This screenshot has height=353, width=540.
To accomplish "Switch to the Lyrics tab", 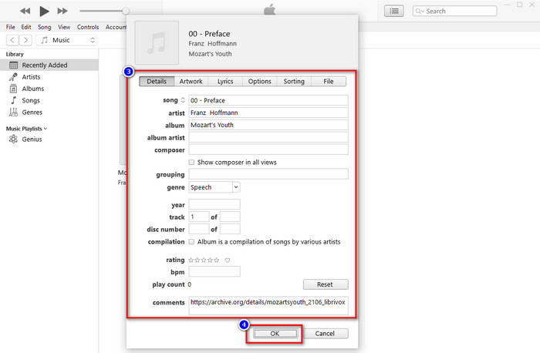I will [225, 82].
